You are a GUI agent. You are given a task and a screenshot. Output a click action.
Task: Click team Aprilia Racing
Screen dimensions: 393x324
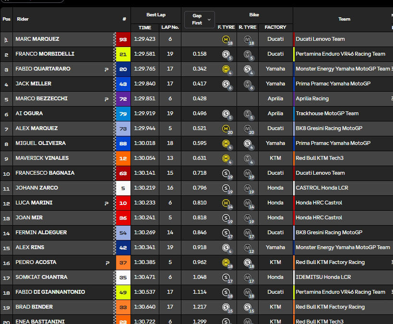click(312, 98)
